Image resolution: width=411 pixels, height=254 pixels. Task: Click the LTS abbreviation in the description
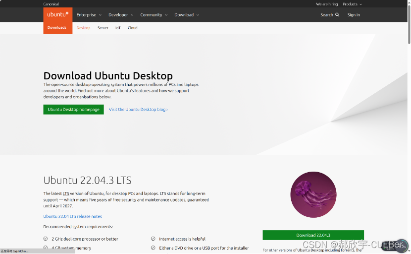point(66,193)
